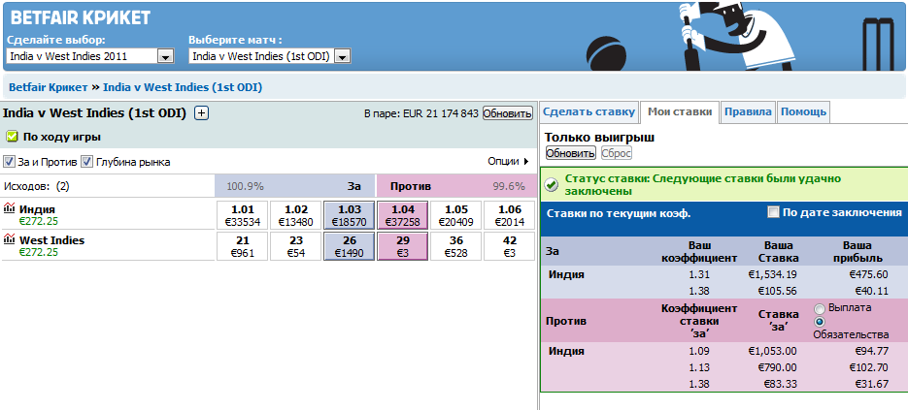Viewport: 908px width, 410px height.
Task: Select West Indies lay price 42
Action: coord(510,246)
